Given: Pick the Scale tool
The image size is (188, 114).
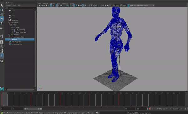Looking at the screenshot, I should click(x=2, y=28).
